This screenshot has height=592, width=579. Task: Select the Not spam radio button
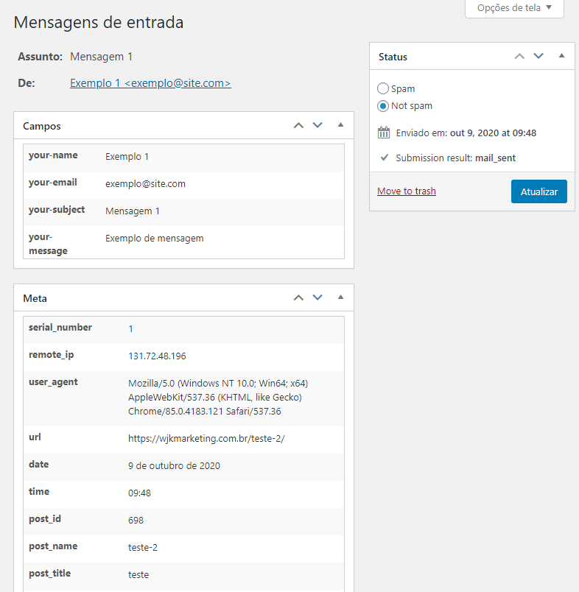click(383, 106)
